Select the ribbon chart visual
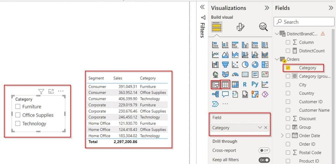Screen dimensions: 336x164 click(265, 55)
